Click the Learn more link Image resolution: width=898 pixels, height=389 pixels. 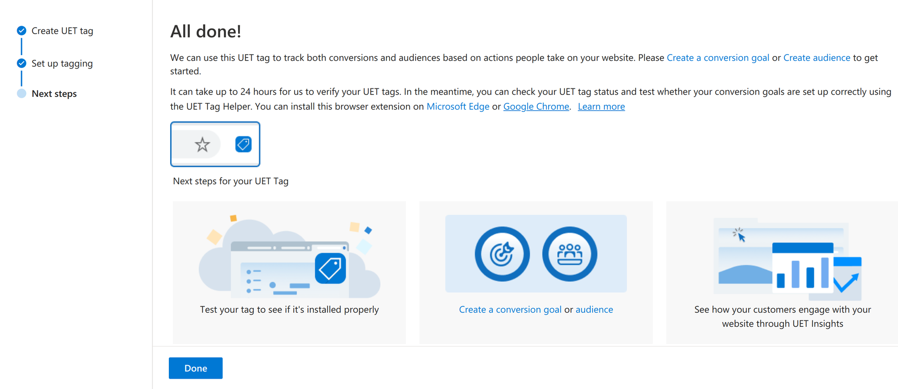[601, 107]
